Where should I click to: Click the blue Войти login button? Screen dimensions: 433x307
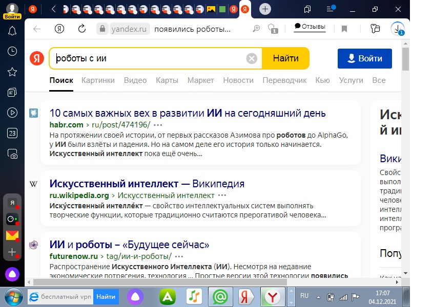coord(364,58)
